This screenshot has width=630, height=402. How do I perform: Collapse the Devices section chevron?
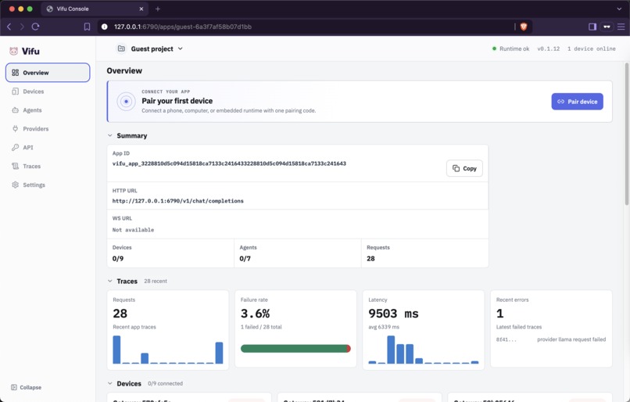point(109,383)
